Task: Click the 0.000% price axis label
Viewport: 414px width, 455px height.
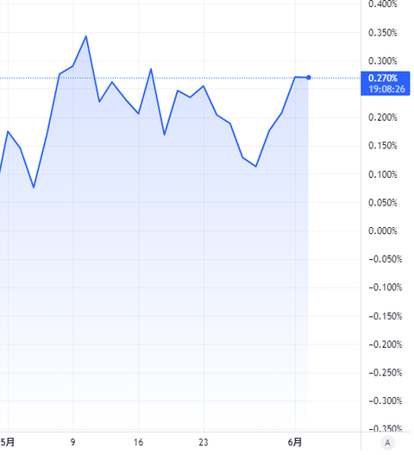Action: point(383,231)
